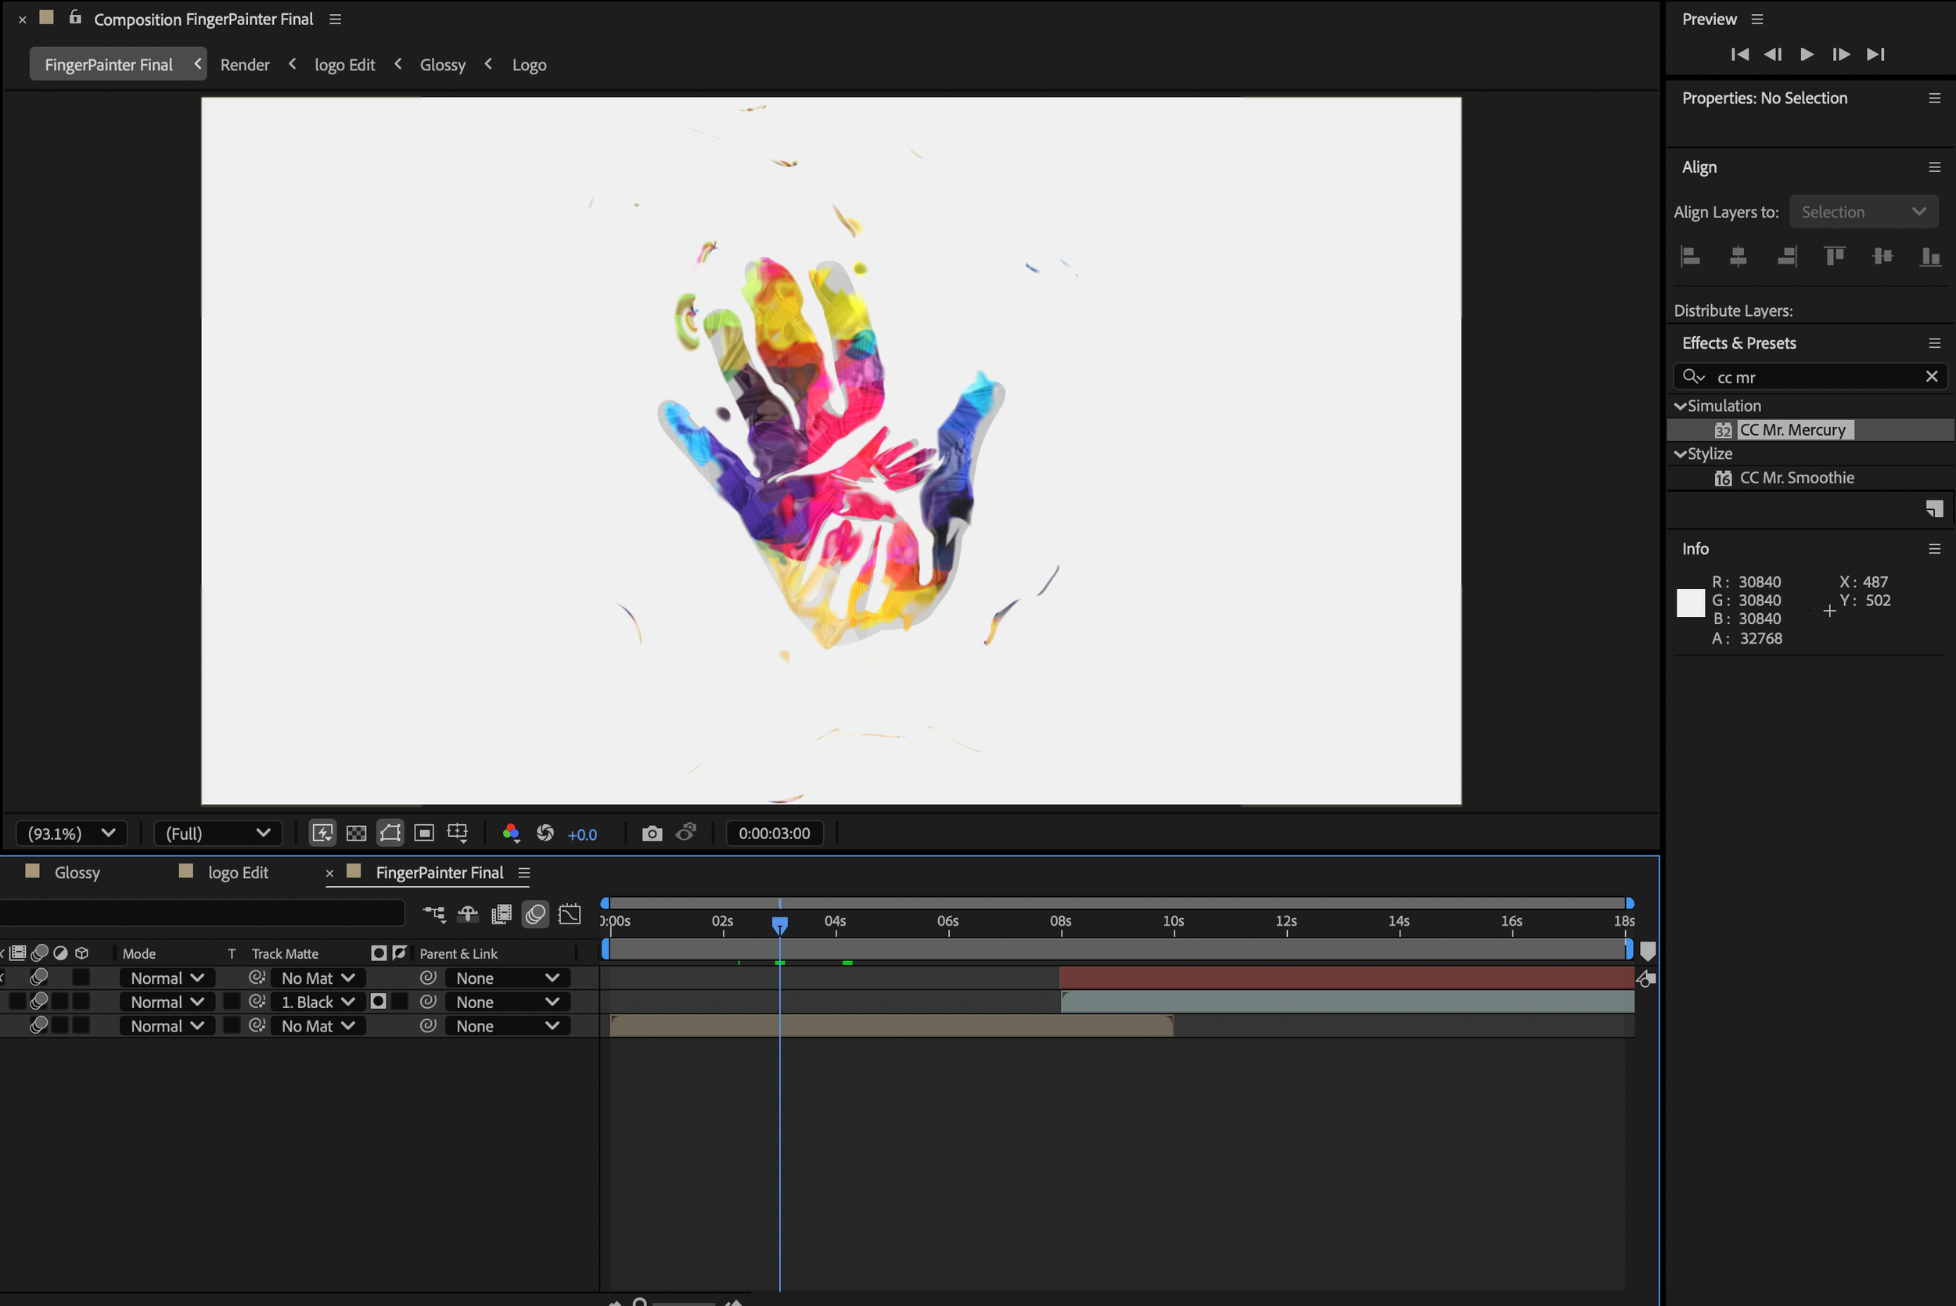The image size is (1956, 1306).
Task: Open the Show Channel RGB color icon
Action: pyautogui.click(x=511, y=833)
